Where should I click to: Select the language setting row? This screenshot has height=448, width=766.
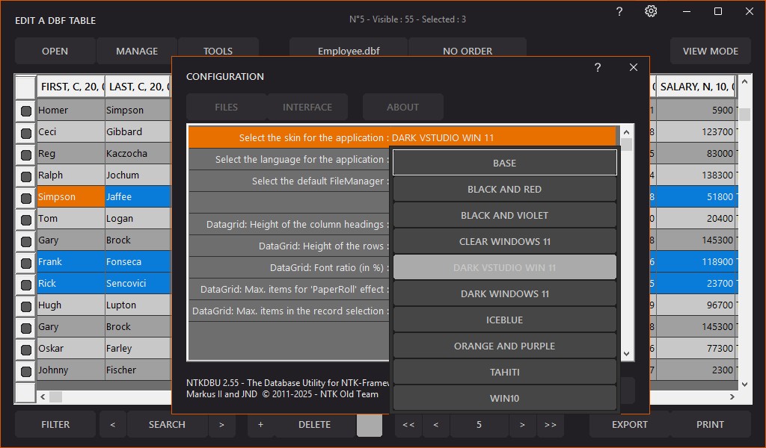tap(289, 159)
